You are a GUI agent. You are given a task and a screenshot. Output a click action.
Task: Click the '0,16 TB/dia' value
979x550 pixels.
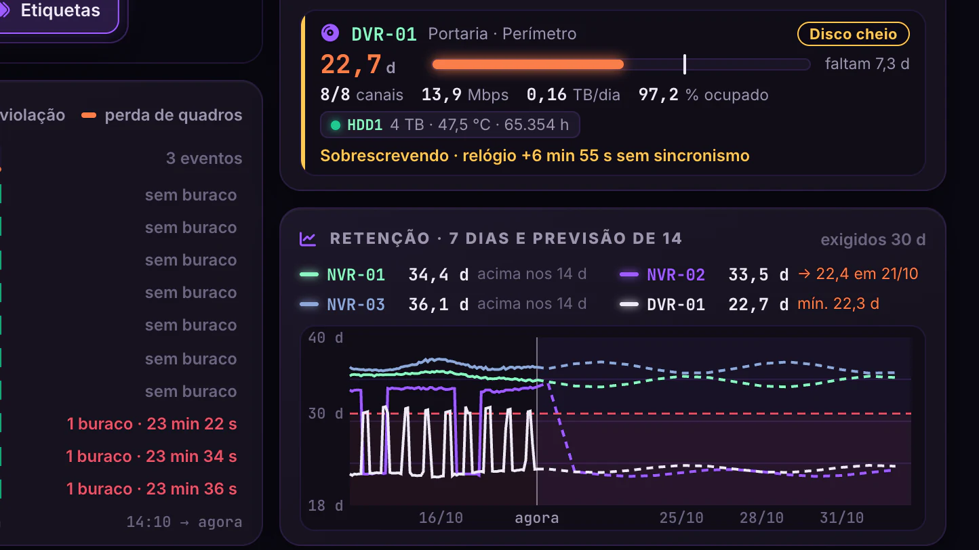point(574,95)
